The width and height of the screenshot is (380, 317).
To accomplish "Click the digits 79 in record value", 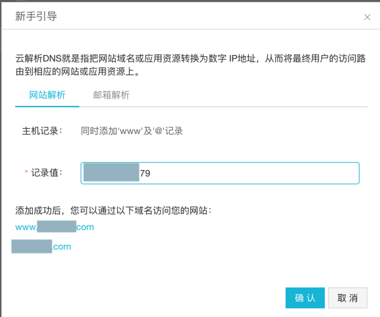I will [145, 173].
